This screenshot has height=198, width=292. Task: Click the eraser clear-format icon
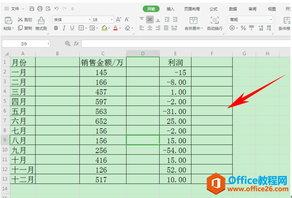point(127,28)
